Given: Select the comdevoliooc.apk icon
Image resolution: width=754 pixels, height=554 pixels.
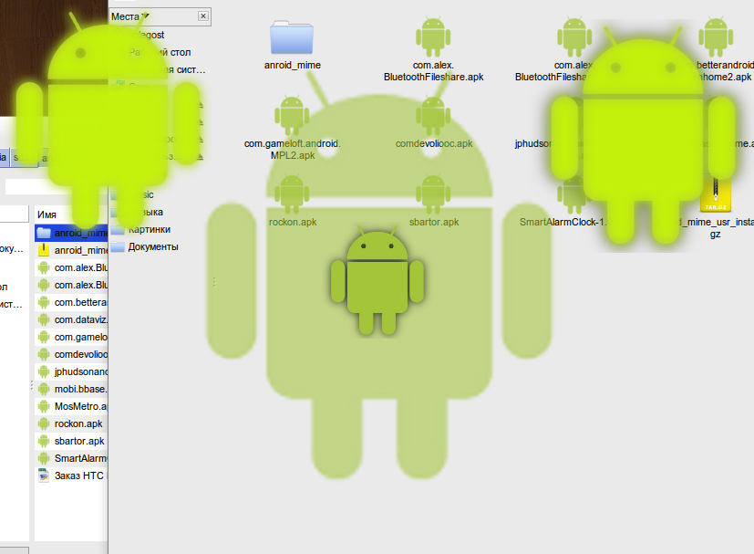Looking at the screenshot, I should [x=433, y=116].
